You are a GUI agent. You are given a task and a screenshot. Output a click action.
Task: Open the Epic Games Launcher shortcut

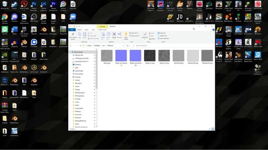(x=24, y=32)
